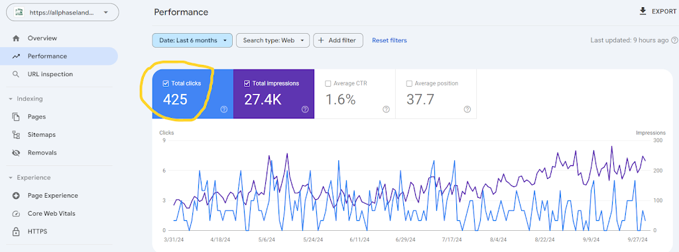The height and width of the screenshot is (252, 679).
Task: Open the Search type: Web dropdown
Action: (x=273, y=40)
